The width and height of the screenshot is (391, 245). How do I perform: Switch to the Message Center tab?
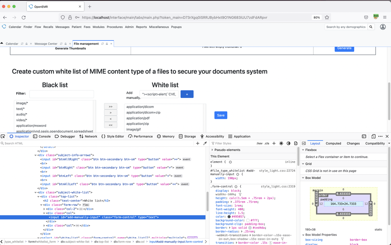click(46, 44)
